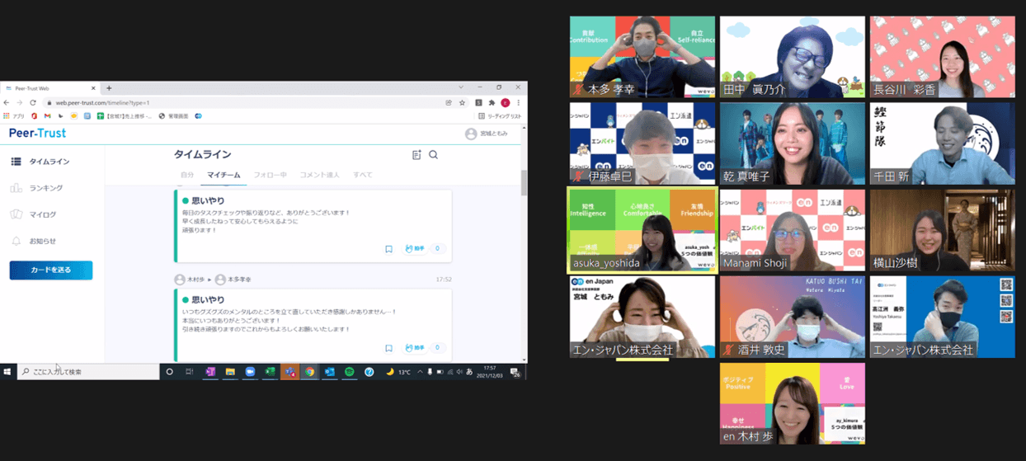Switch to the 自分 tab
The image size is (1026, 461).
pyautogui.click(x=187, y=175)
